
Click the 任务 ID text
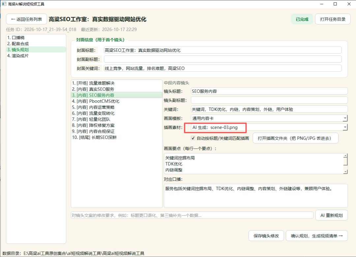tap(41, 29)
